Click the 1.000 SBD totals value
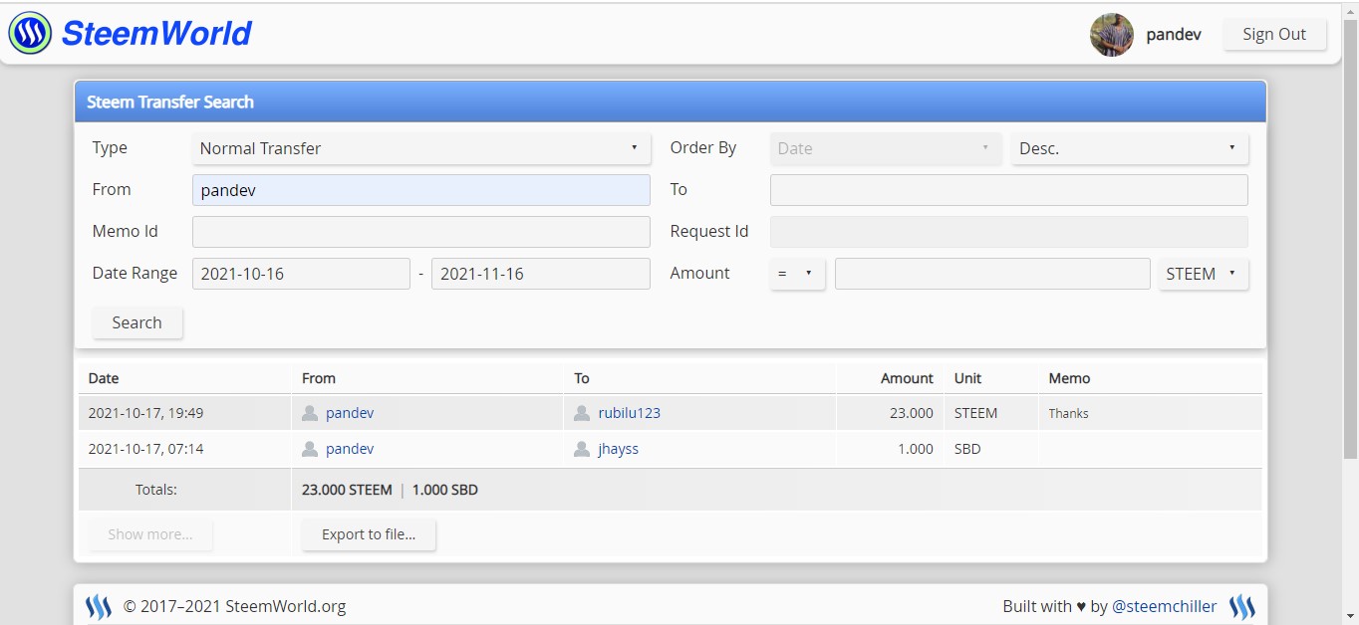Screen dimensions: 1359x625 (x=445, y=490)
